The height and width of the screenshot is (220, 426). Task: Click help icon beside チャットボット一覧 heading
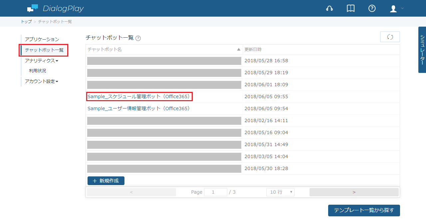click(138, 38)
